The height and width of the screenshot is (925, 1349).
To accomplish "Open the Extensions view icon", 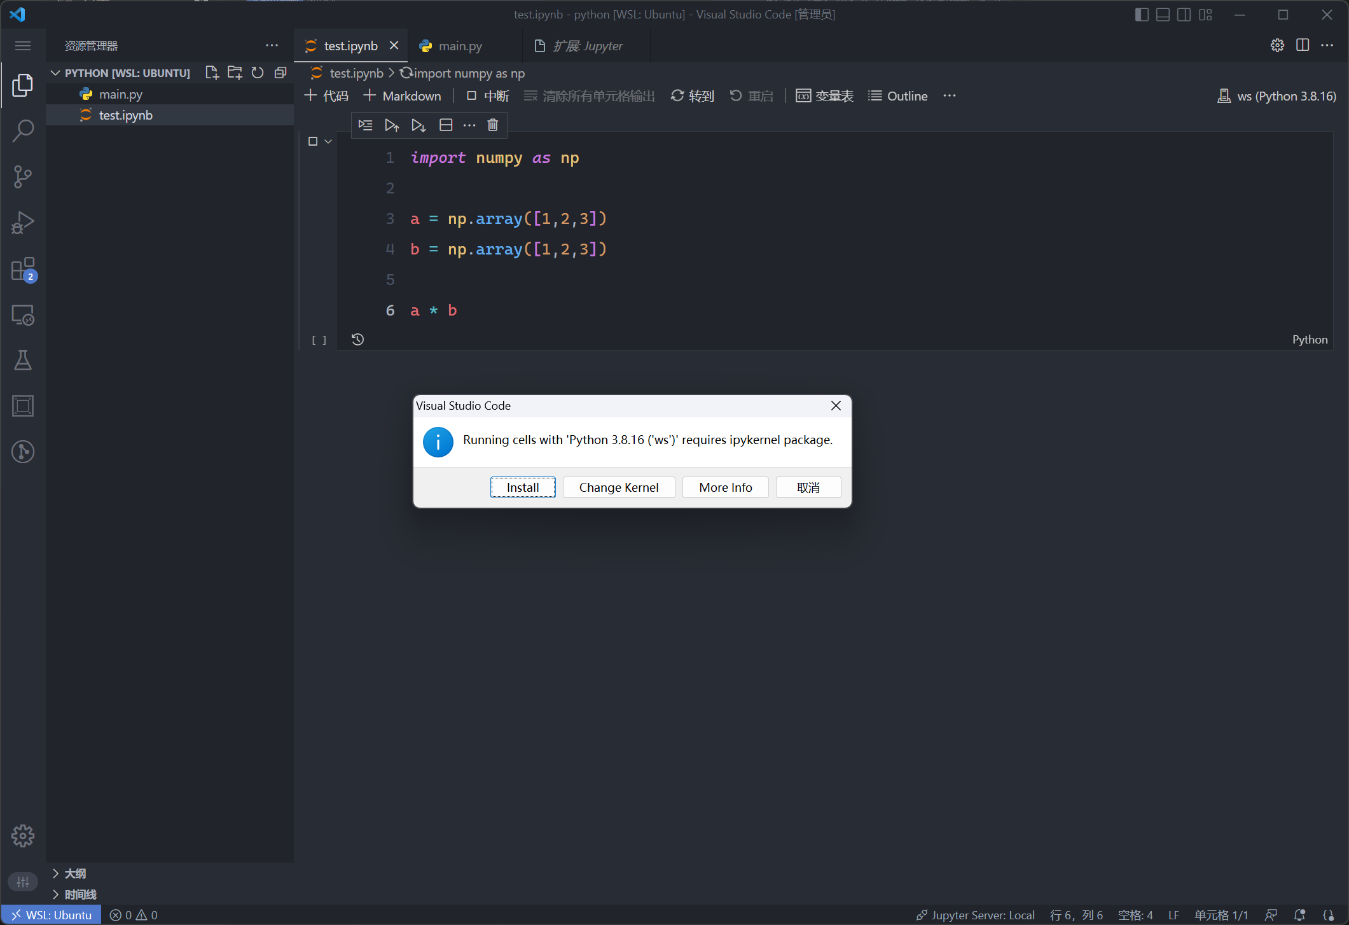I will tap(23, 269).
